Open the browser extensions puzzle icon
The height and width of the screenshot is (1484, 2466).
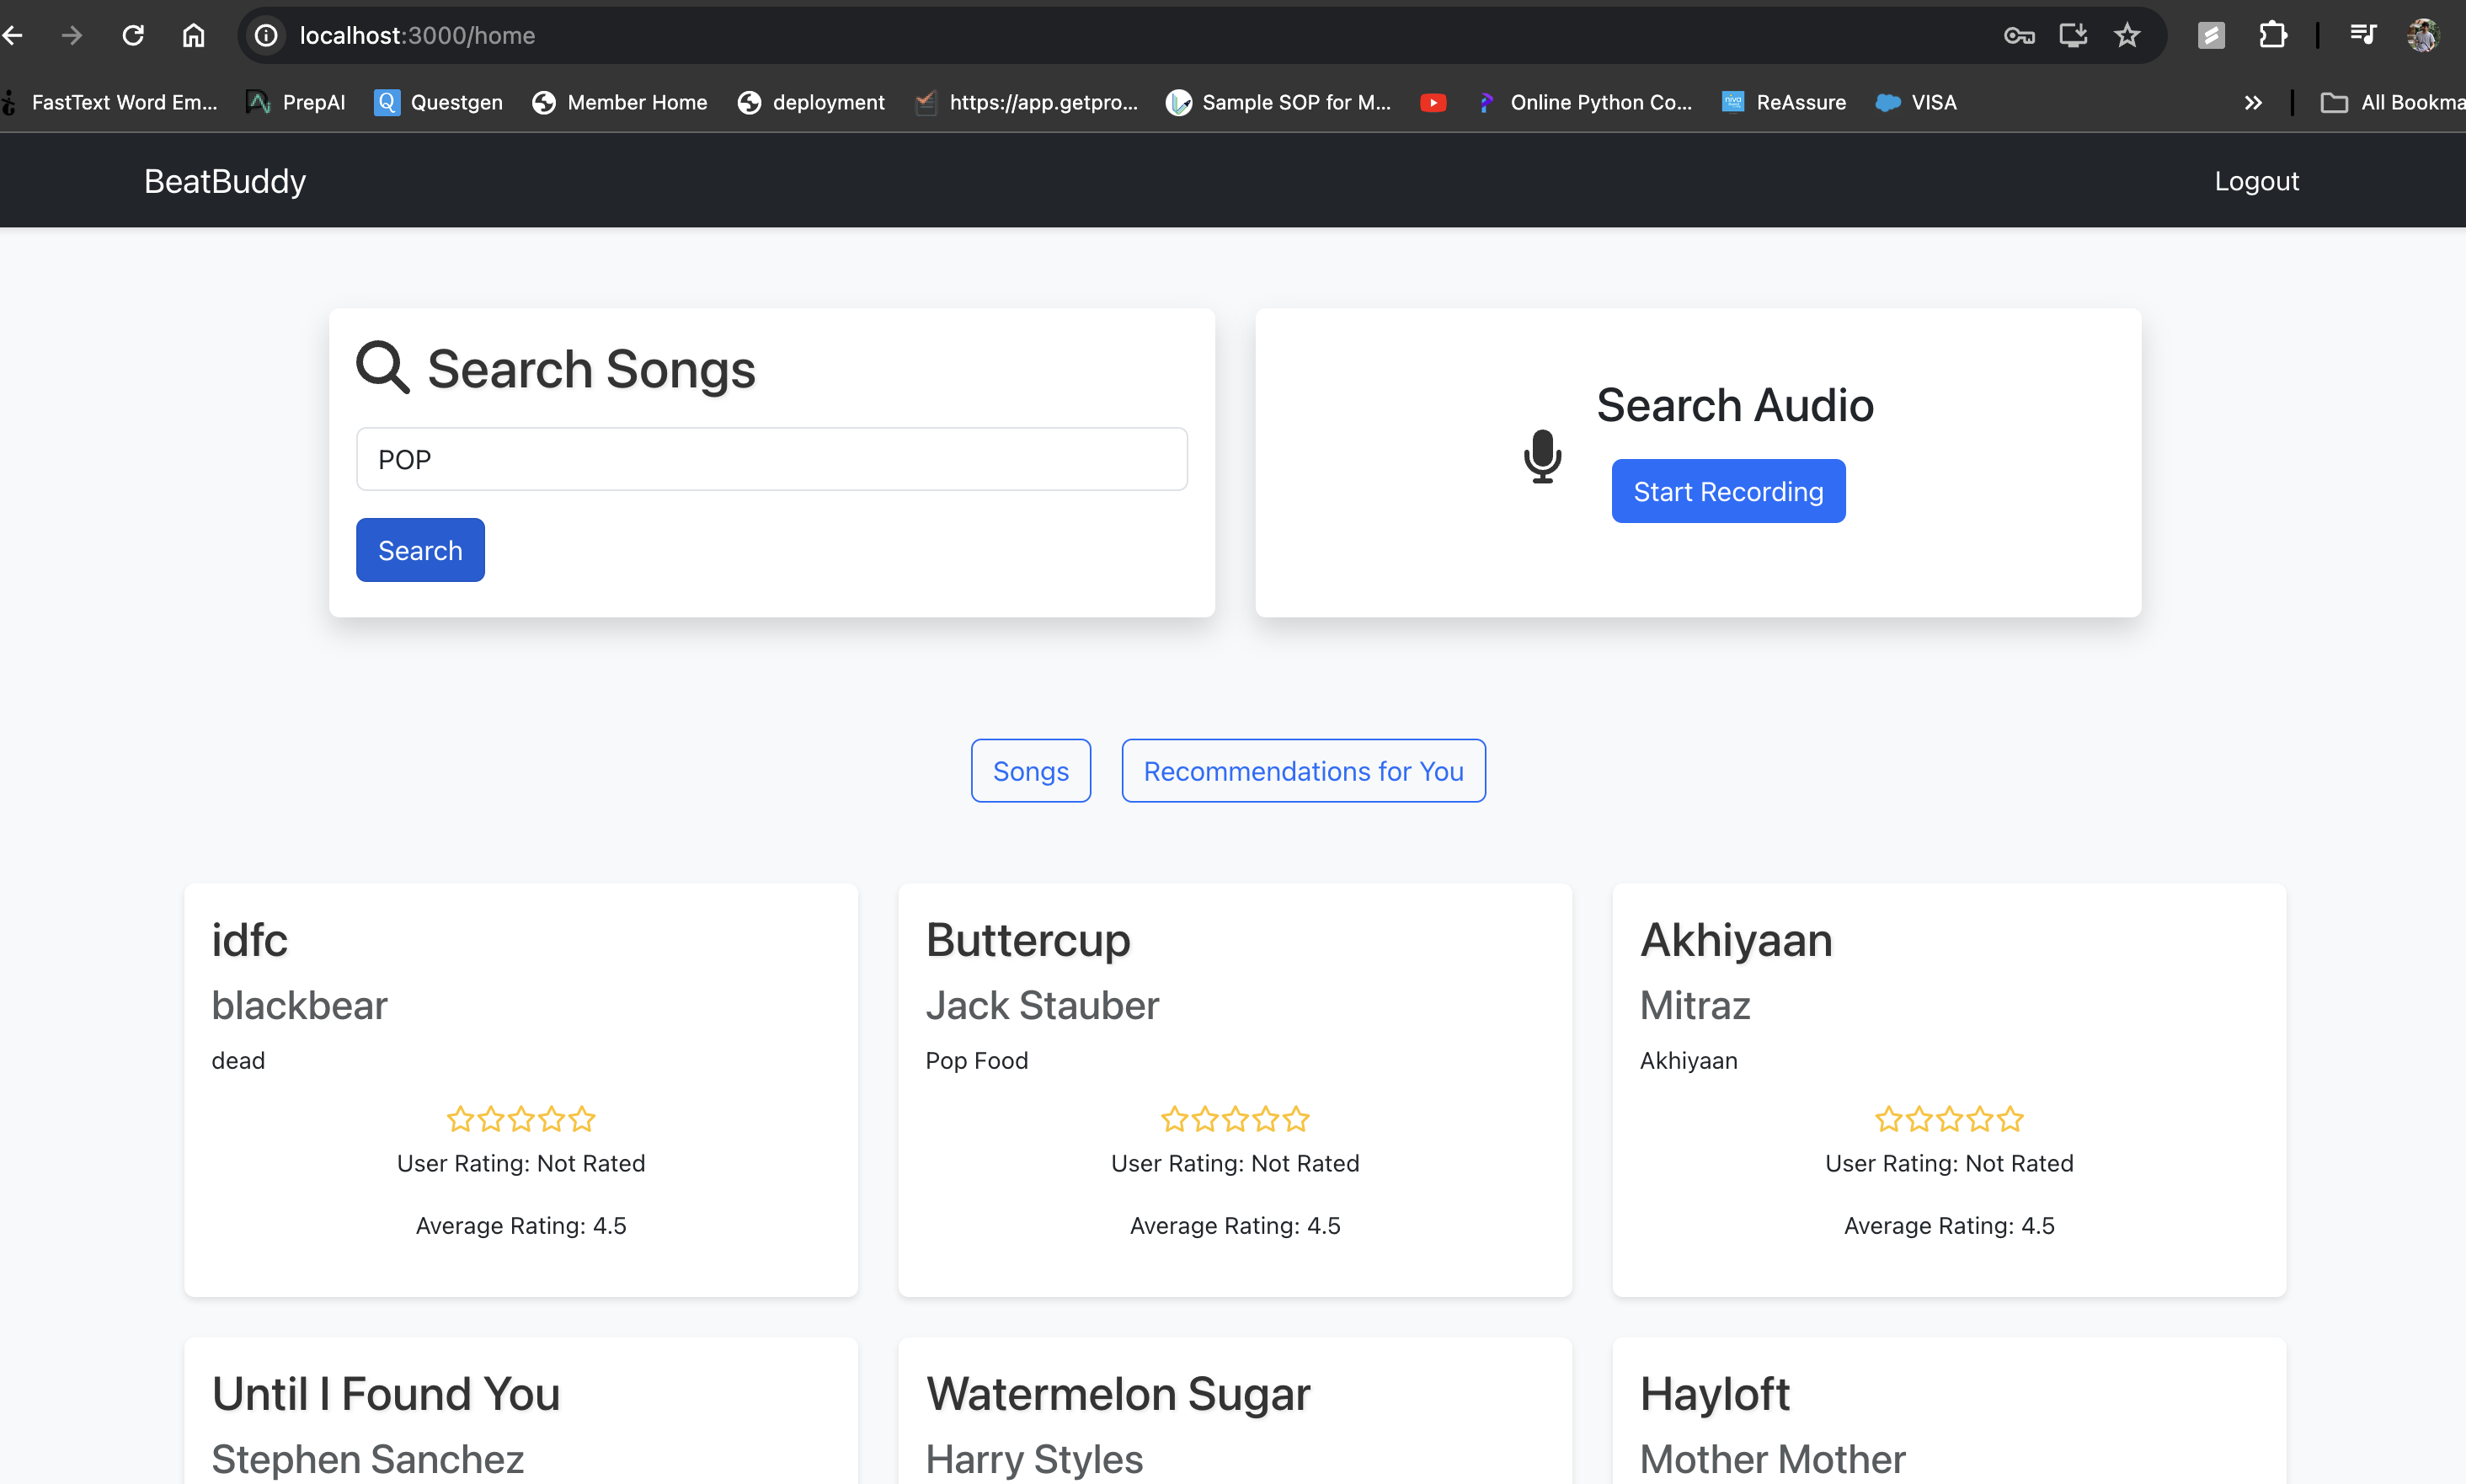point(2272,36)
